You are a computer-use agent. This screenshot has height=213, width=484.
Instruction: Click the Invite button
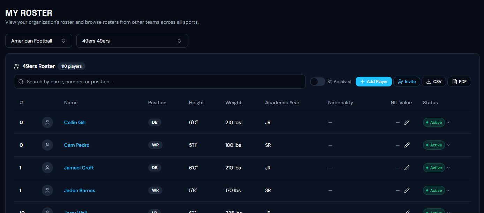pyautogui.click(x=407, y=82)
